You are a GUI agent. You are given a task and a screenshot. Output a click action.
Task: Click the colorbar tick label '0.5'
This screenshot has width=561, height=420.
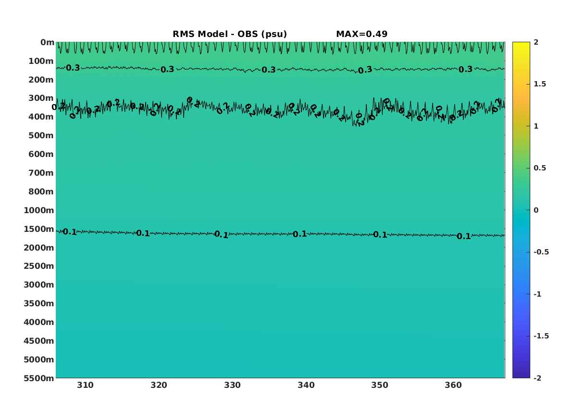coord(540,168)
